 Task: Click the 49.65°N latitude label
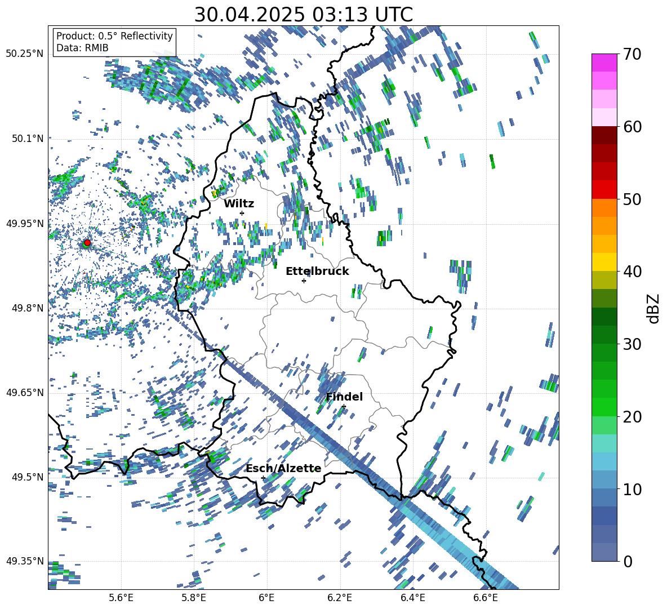(25, 393)
